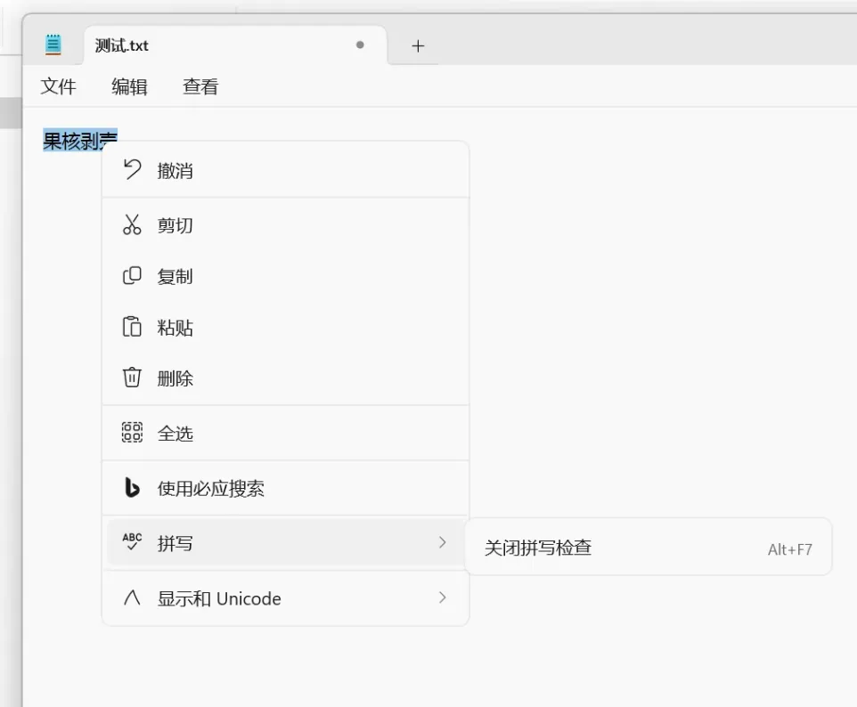Expand the 拼写 submenu chevron
The image size is (857, 707).
442,542
